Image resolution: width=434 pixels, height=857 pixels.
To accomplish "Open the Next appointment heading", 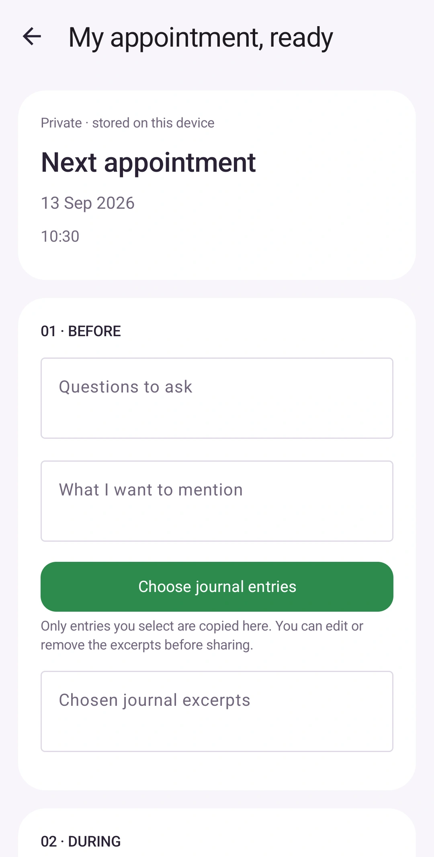I will tap(148, 162).
